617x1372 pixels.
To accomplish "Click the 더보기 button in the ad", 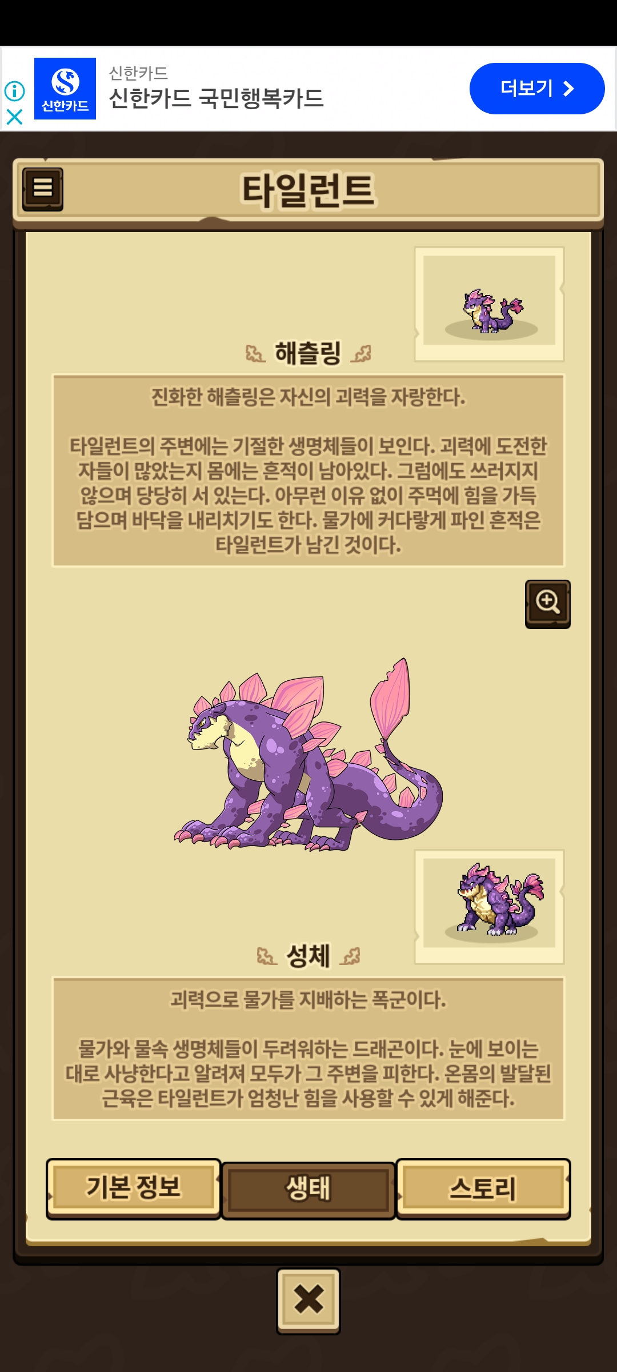I will pyautogui.click(x=537, y=89).
